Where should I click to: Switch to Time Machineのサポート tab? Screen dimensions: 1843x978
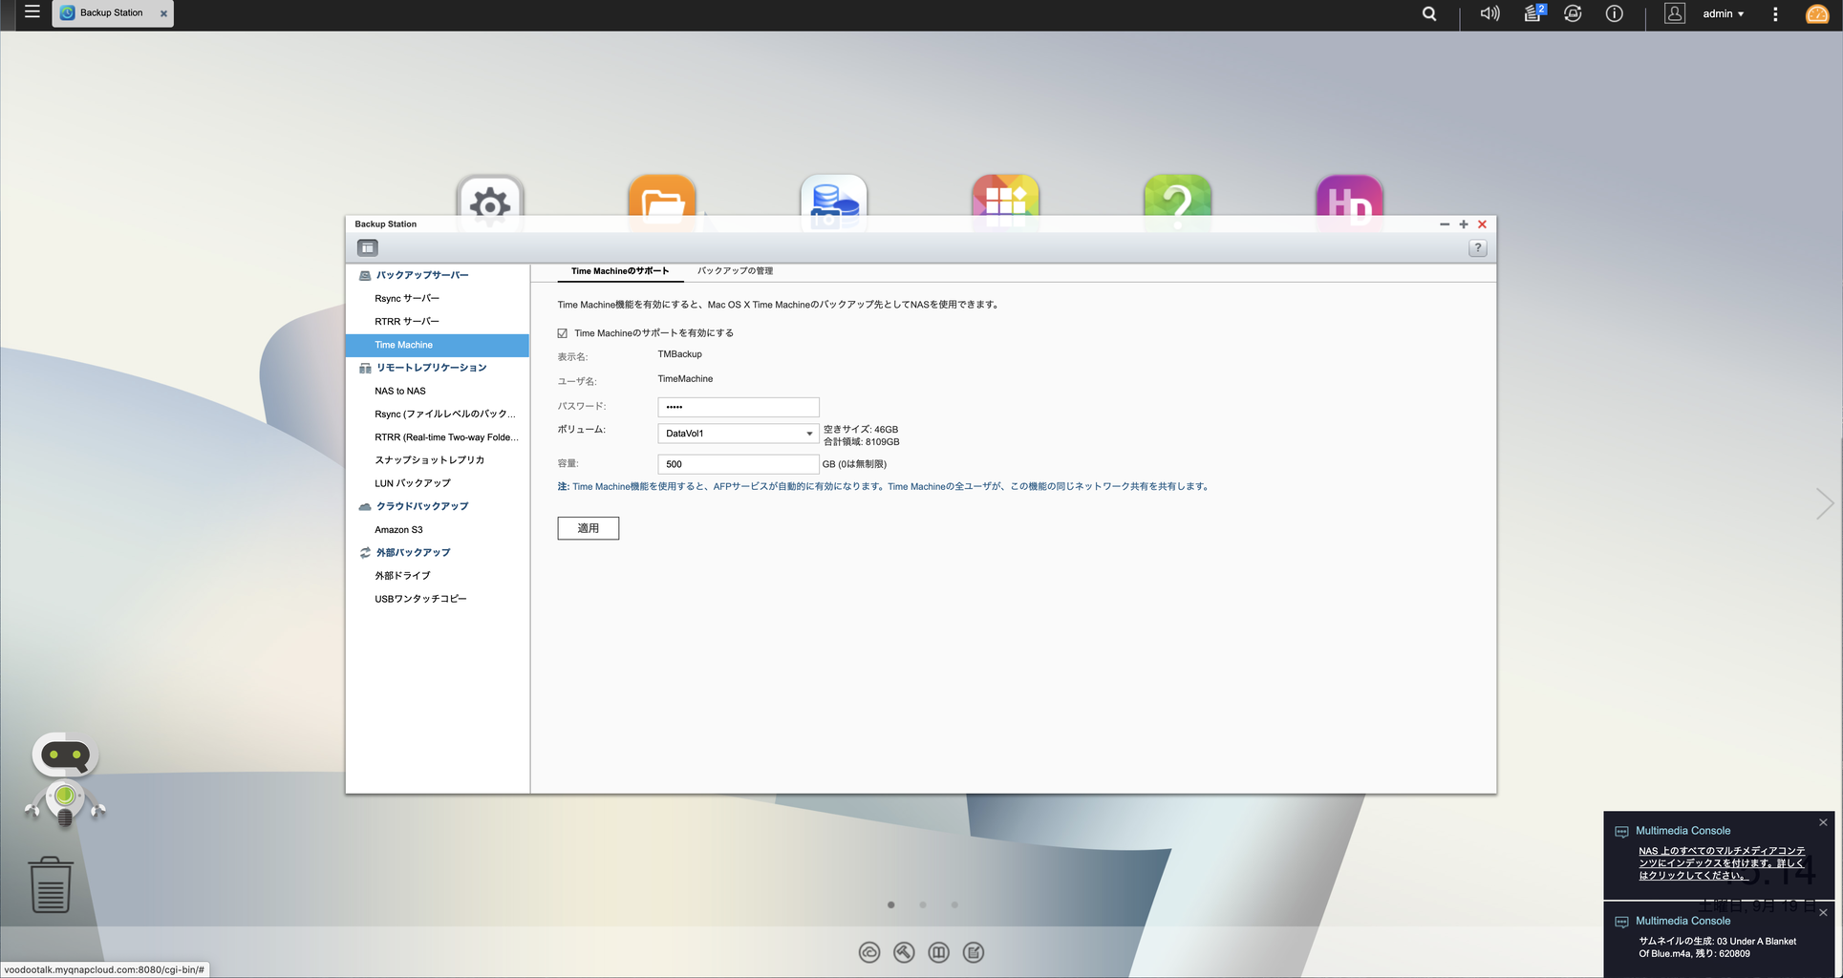pyautogui.click(x=620, y=271)
